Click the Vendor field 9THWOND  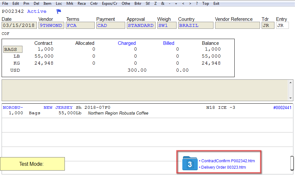click(51, 25)
